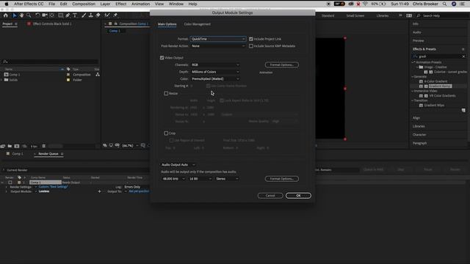
Task: Click Output To Not yet specified link
Action: point(139,191)
